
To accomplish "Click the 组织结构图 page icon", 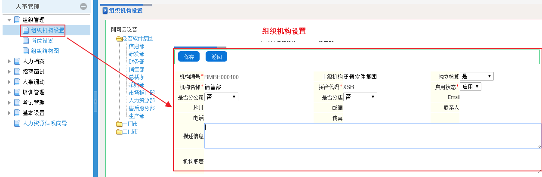I will coord(26,51).
